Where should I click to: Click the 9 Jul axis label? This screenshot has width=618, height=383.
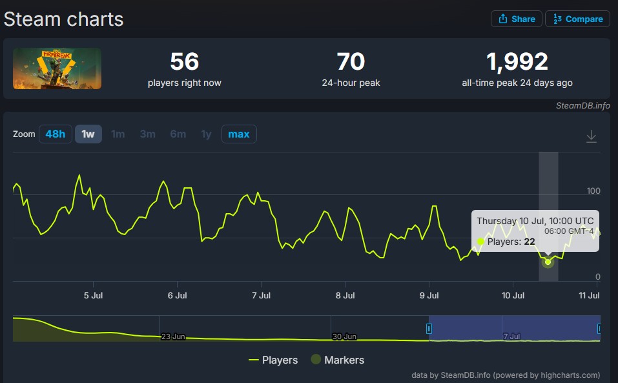[429, 296]
